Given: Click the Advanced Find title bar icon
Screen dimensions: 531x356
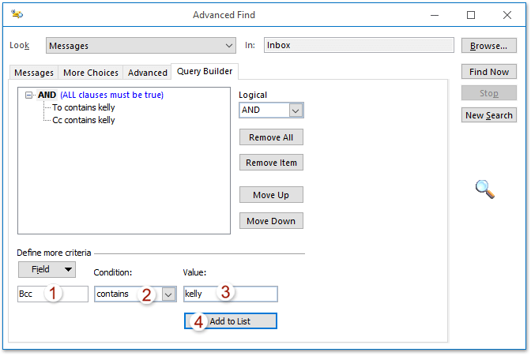Looking at the screenshot, I should [17, 15].
